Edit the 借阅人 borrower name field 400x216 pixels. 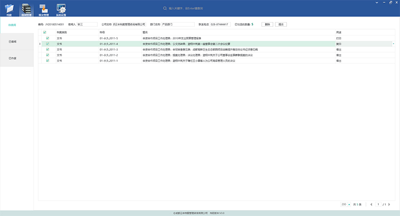pos(87,24)
